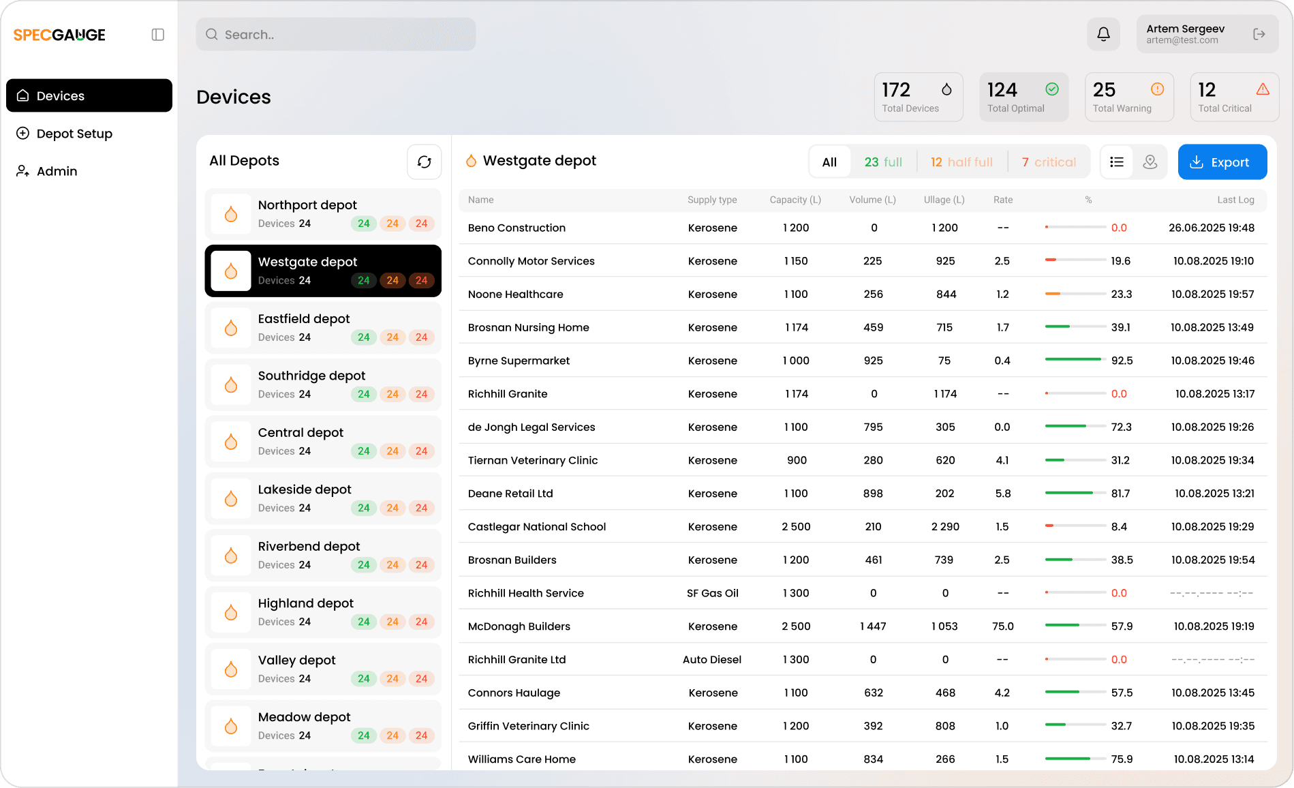Export the Westgate depot data
1294x788 pixels.
1222,162
